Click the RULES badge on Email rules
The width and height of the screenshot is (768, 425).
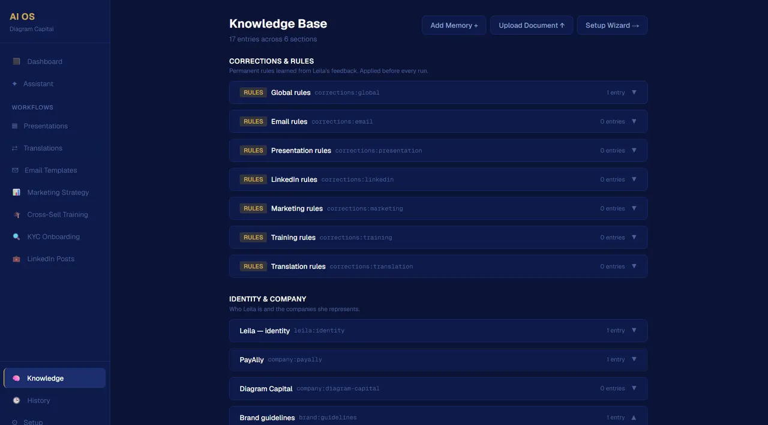(x=253, y=121)
